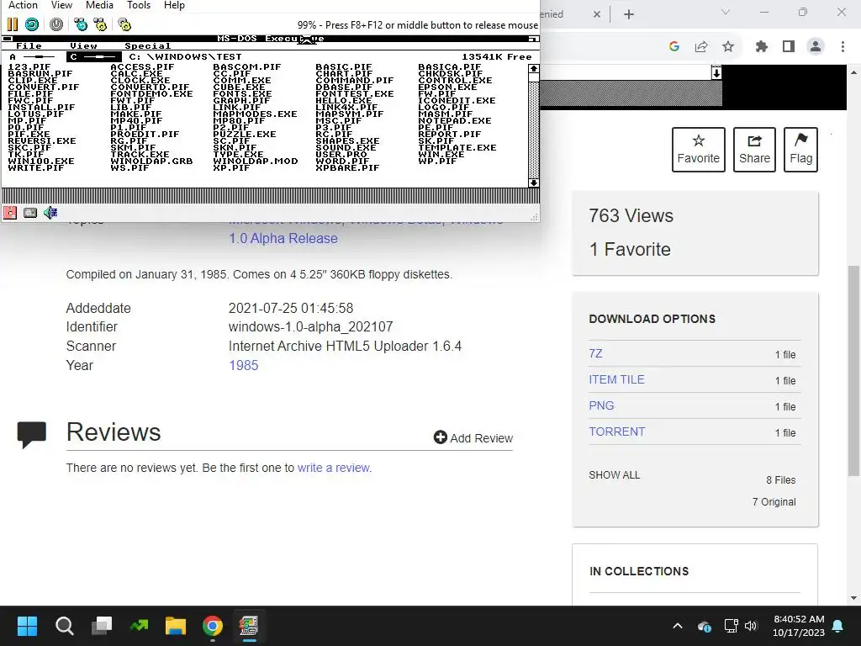Viewport: 861px width, 646px height.
Task: Open the 1.0 Alpha Release topic link
Action: coord(283,238)
